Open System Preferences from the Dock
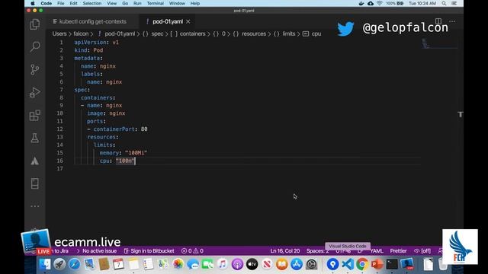The width and height of the screenshot is (488, 274). click(312, 264)
